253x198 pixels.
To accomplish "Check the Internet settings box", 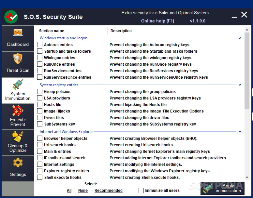I will (x=40, y=164).
